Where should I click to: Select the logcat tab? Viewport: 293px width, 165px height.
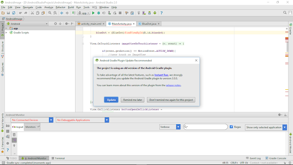(17, 127)
